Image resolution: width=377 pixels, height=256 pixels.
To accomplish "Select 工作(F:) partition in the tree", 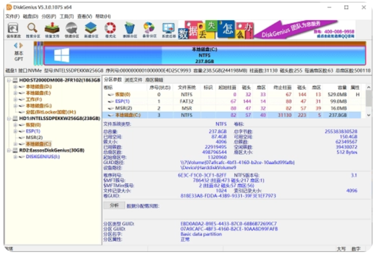I will coord(34,99).
